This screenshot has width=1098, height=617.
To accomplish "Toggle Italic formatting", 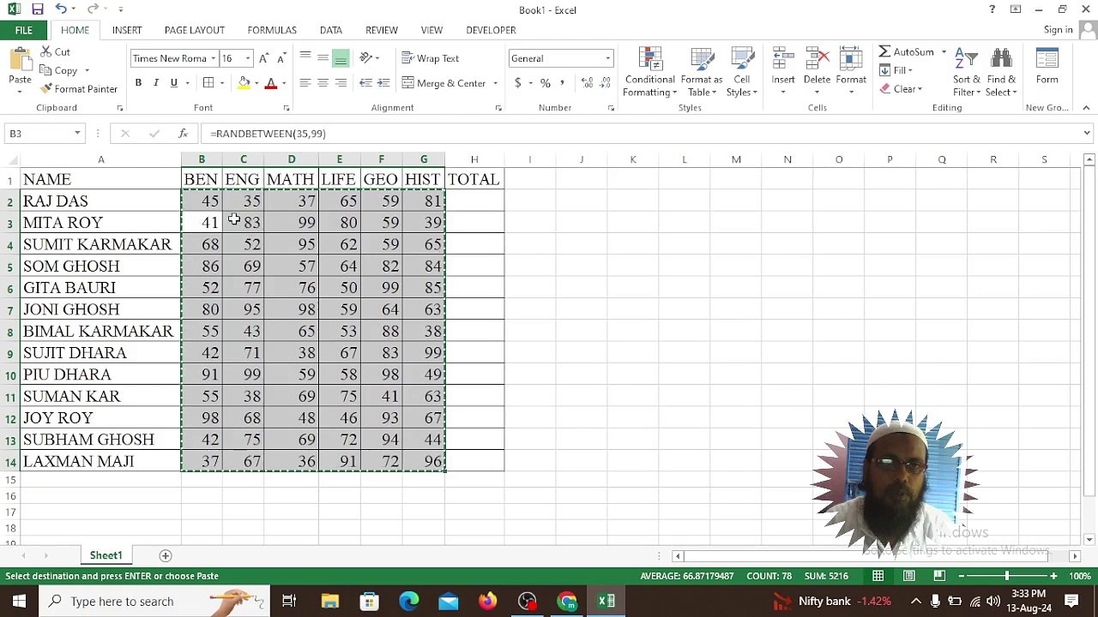I will click(156, 83).
